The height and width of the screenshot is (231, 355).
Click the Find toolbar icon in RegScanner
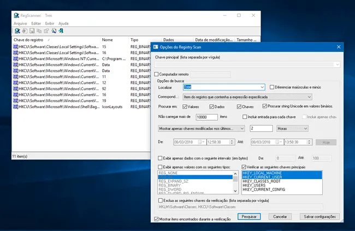[x=54, y=31]
